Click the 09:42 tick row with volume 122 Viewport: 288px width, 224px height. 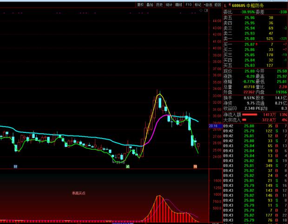click(255, 131)
